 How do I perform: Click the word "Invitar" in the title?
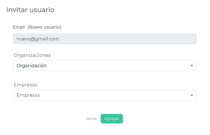click(17, 10)
